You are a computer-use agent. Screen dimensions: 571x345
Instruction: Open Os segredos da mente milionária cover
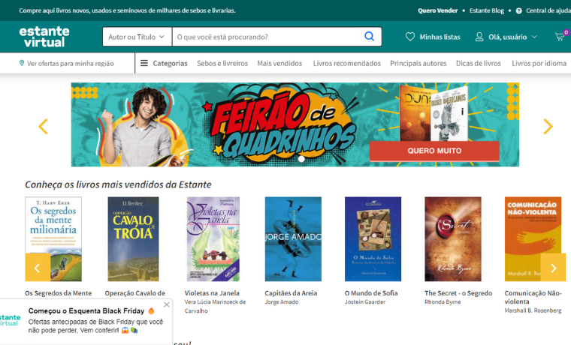[x=53, y=238]
